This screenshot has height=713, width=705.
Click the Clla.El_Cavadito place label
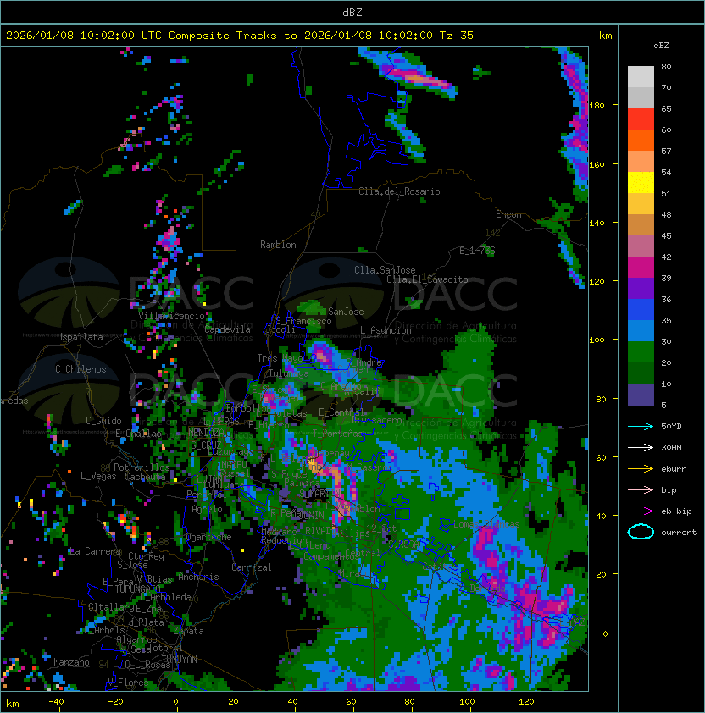click(427, 279)
